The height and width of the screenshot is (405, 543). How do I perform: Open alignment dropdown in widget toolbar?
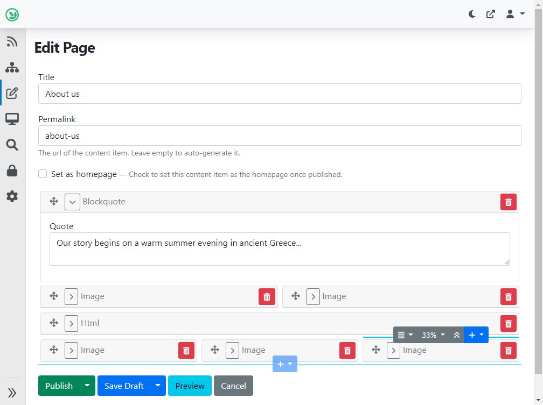(405, 335)
